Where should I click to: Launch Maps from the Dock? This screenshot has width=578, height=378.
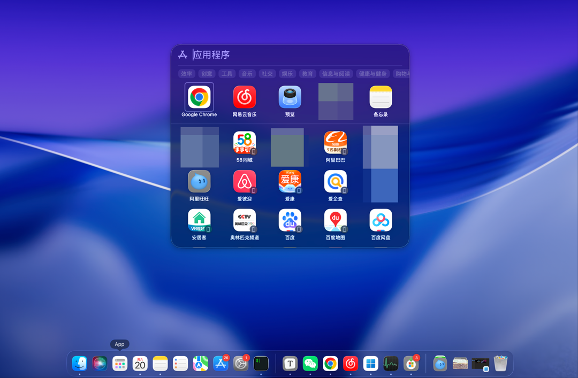click(x=201, y=364)
